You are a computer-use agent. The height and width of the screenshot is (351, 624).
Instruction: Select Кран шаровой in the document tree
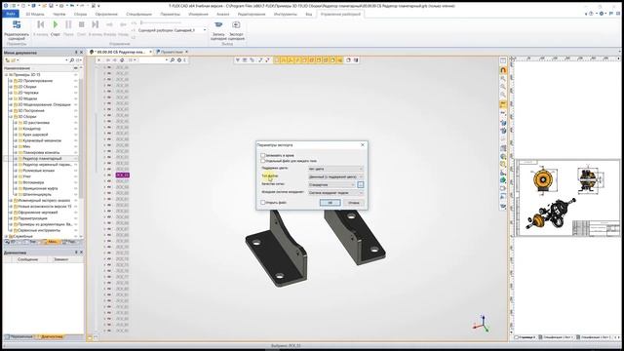[x=35, y=135]
